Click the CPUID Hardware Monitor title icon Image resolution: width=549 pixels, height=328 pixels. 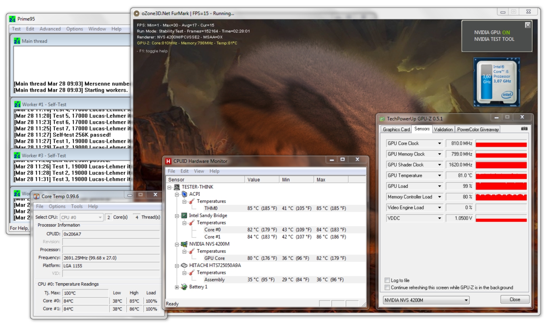(x=168, y=161)
